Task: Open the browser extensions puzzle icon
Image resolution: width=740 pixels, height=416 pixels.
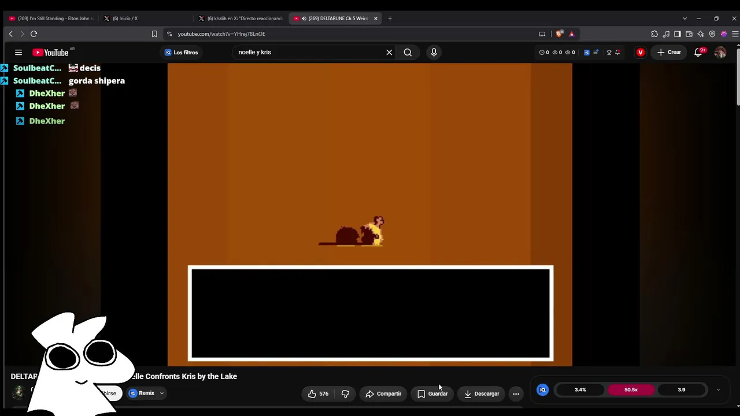Action: [x=654, y=34]
